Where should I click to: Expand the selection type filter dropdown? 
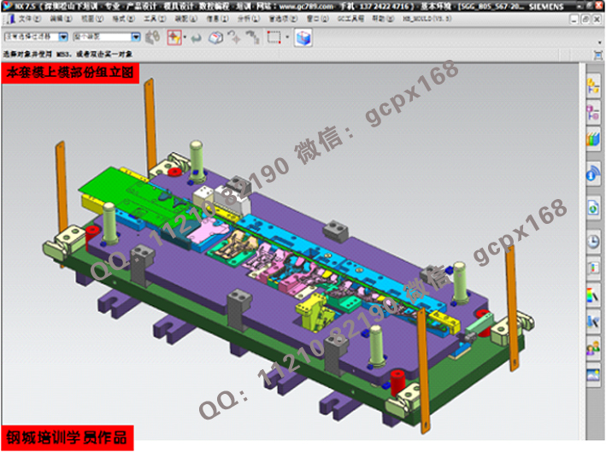[x=66, y=38]
